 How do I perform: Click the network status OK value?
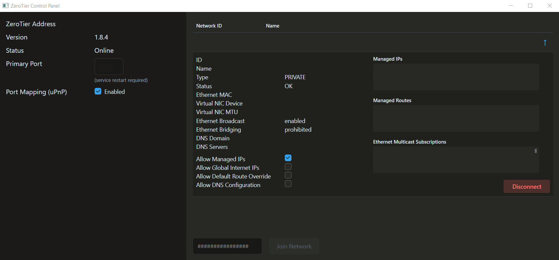288,86
